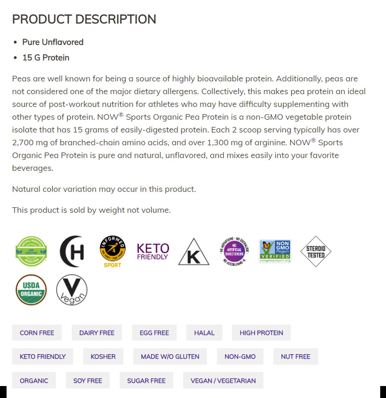Screen dimensions: 386x398
Task: Click the VEGAN / VEGETARIAN tag
Action: pos(223,381)
